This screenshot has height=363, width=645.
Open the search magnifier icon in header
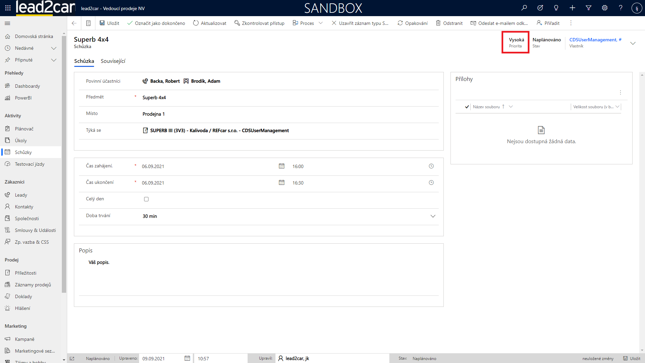pyautogui.click(x=524, y=8)
